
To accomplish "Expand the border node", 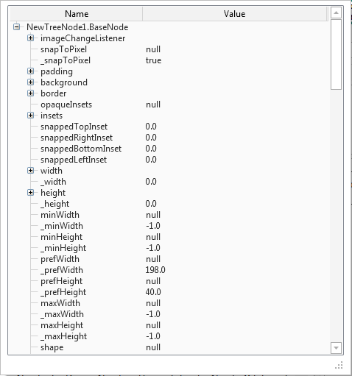I will coord(31,93).
